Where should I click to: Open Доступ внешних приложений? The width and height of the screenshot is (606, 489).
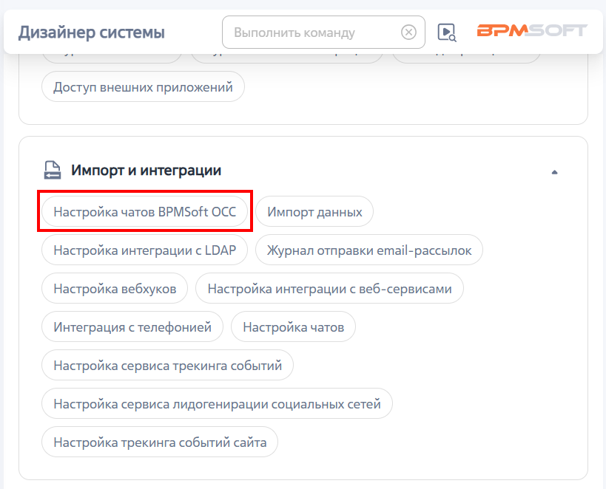click(x=143, y=87)
